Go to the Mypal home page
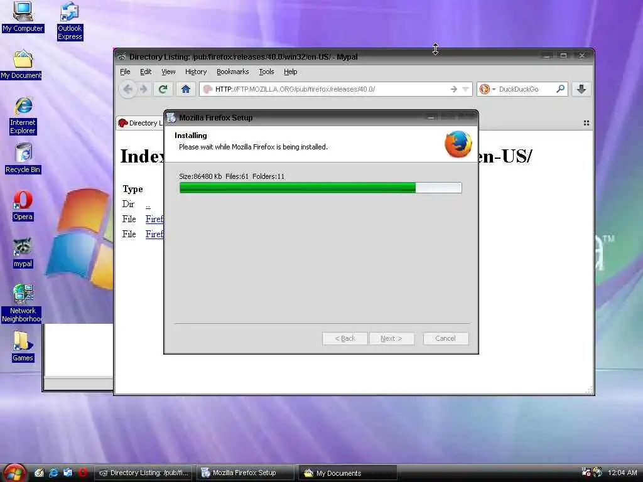 pos(186,89)
